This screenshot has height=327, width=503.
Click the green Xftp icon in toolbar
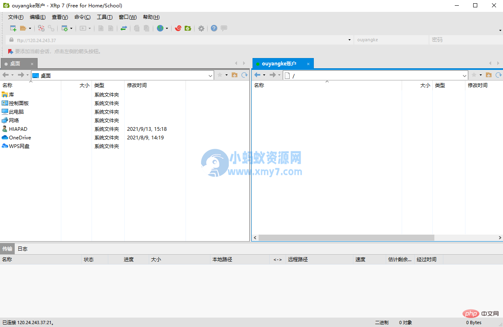(x=188, y=28)
